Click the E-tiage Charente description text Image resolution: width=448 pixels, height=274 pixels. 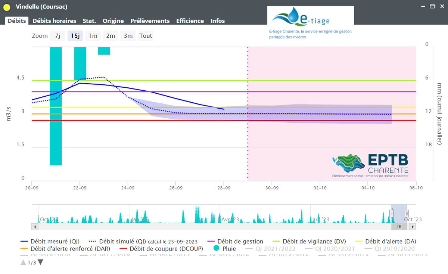(310, 34)
